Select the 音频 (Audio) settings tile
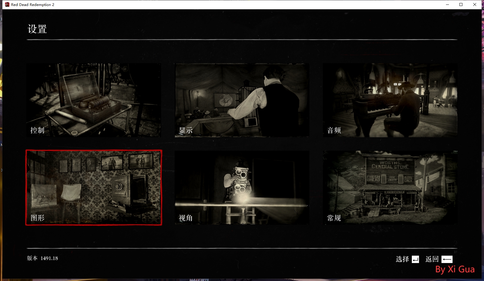Viewport: 484px width, 281px height. tap(390, 100)
